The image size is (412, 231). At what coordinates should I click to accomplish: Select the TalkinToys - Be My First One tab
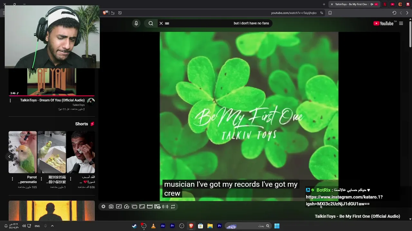351,4
